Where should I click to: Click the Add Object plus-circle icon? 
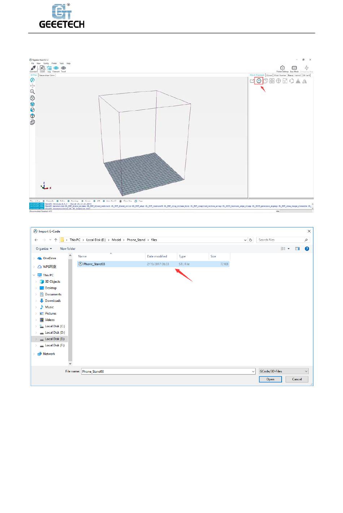point(259,81)
